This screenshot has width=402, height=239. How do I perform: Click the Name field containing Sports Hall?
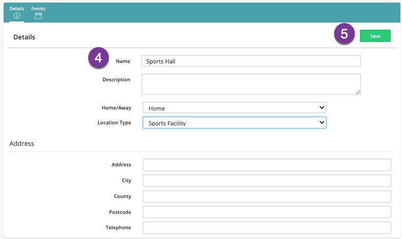click(251, 61)
